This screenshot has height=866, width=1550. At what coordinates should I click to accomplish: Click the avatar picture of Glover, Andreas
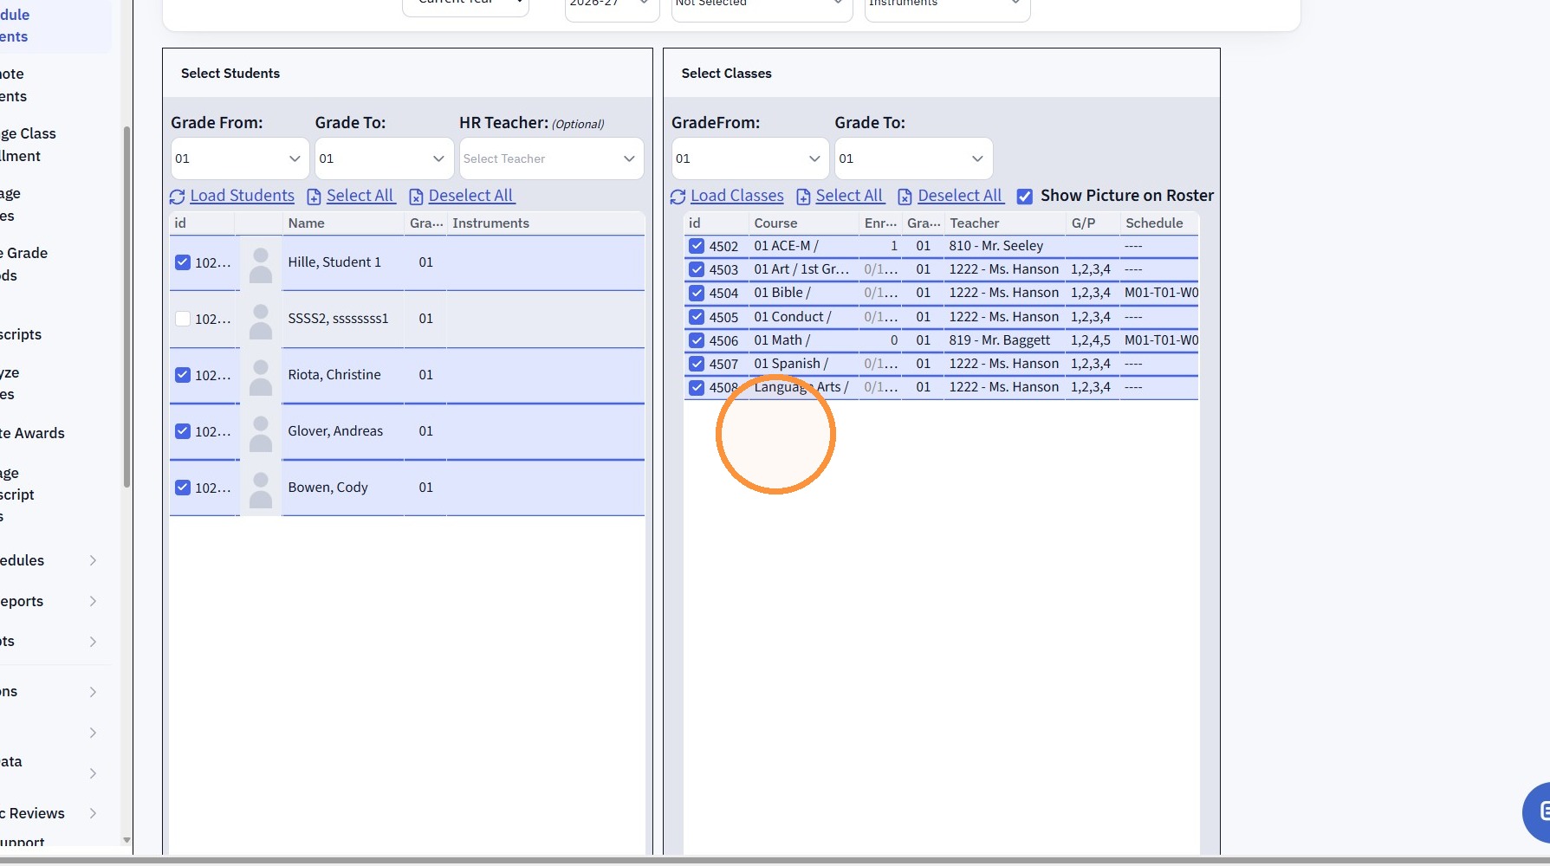261,432
